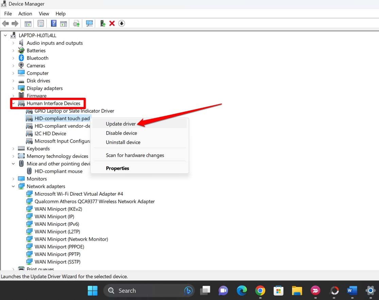Open Microsoft Word from taskbar
Viewport: 379px width, 300px height.
point(352,290)
